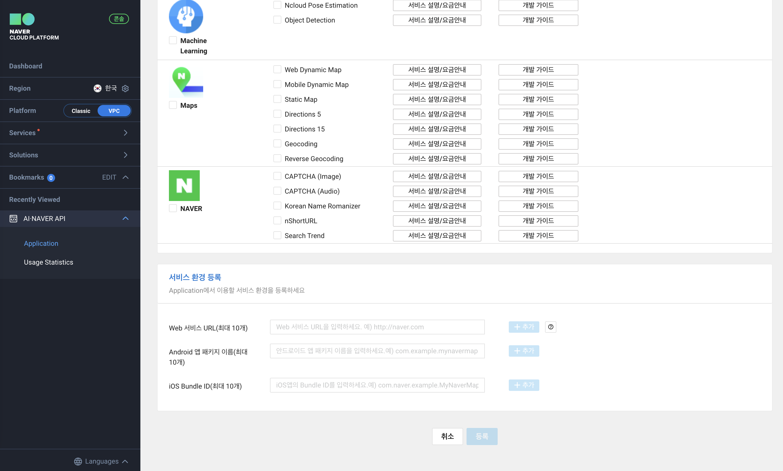The image size is (783, 471).
Task: Click the Machine Learning head icon
Action: coord(186,16)
